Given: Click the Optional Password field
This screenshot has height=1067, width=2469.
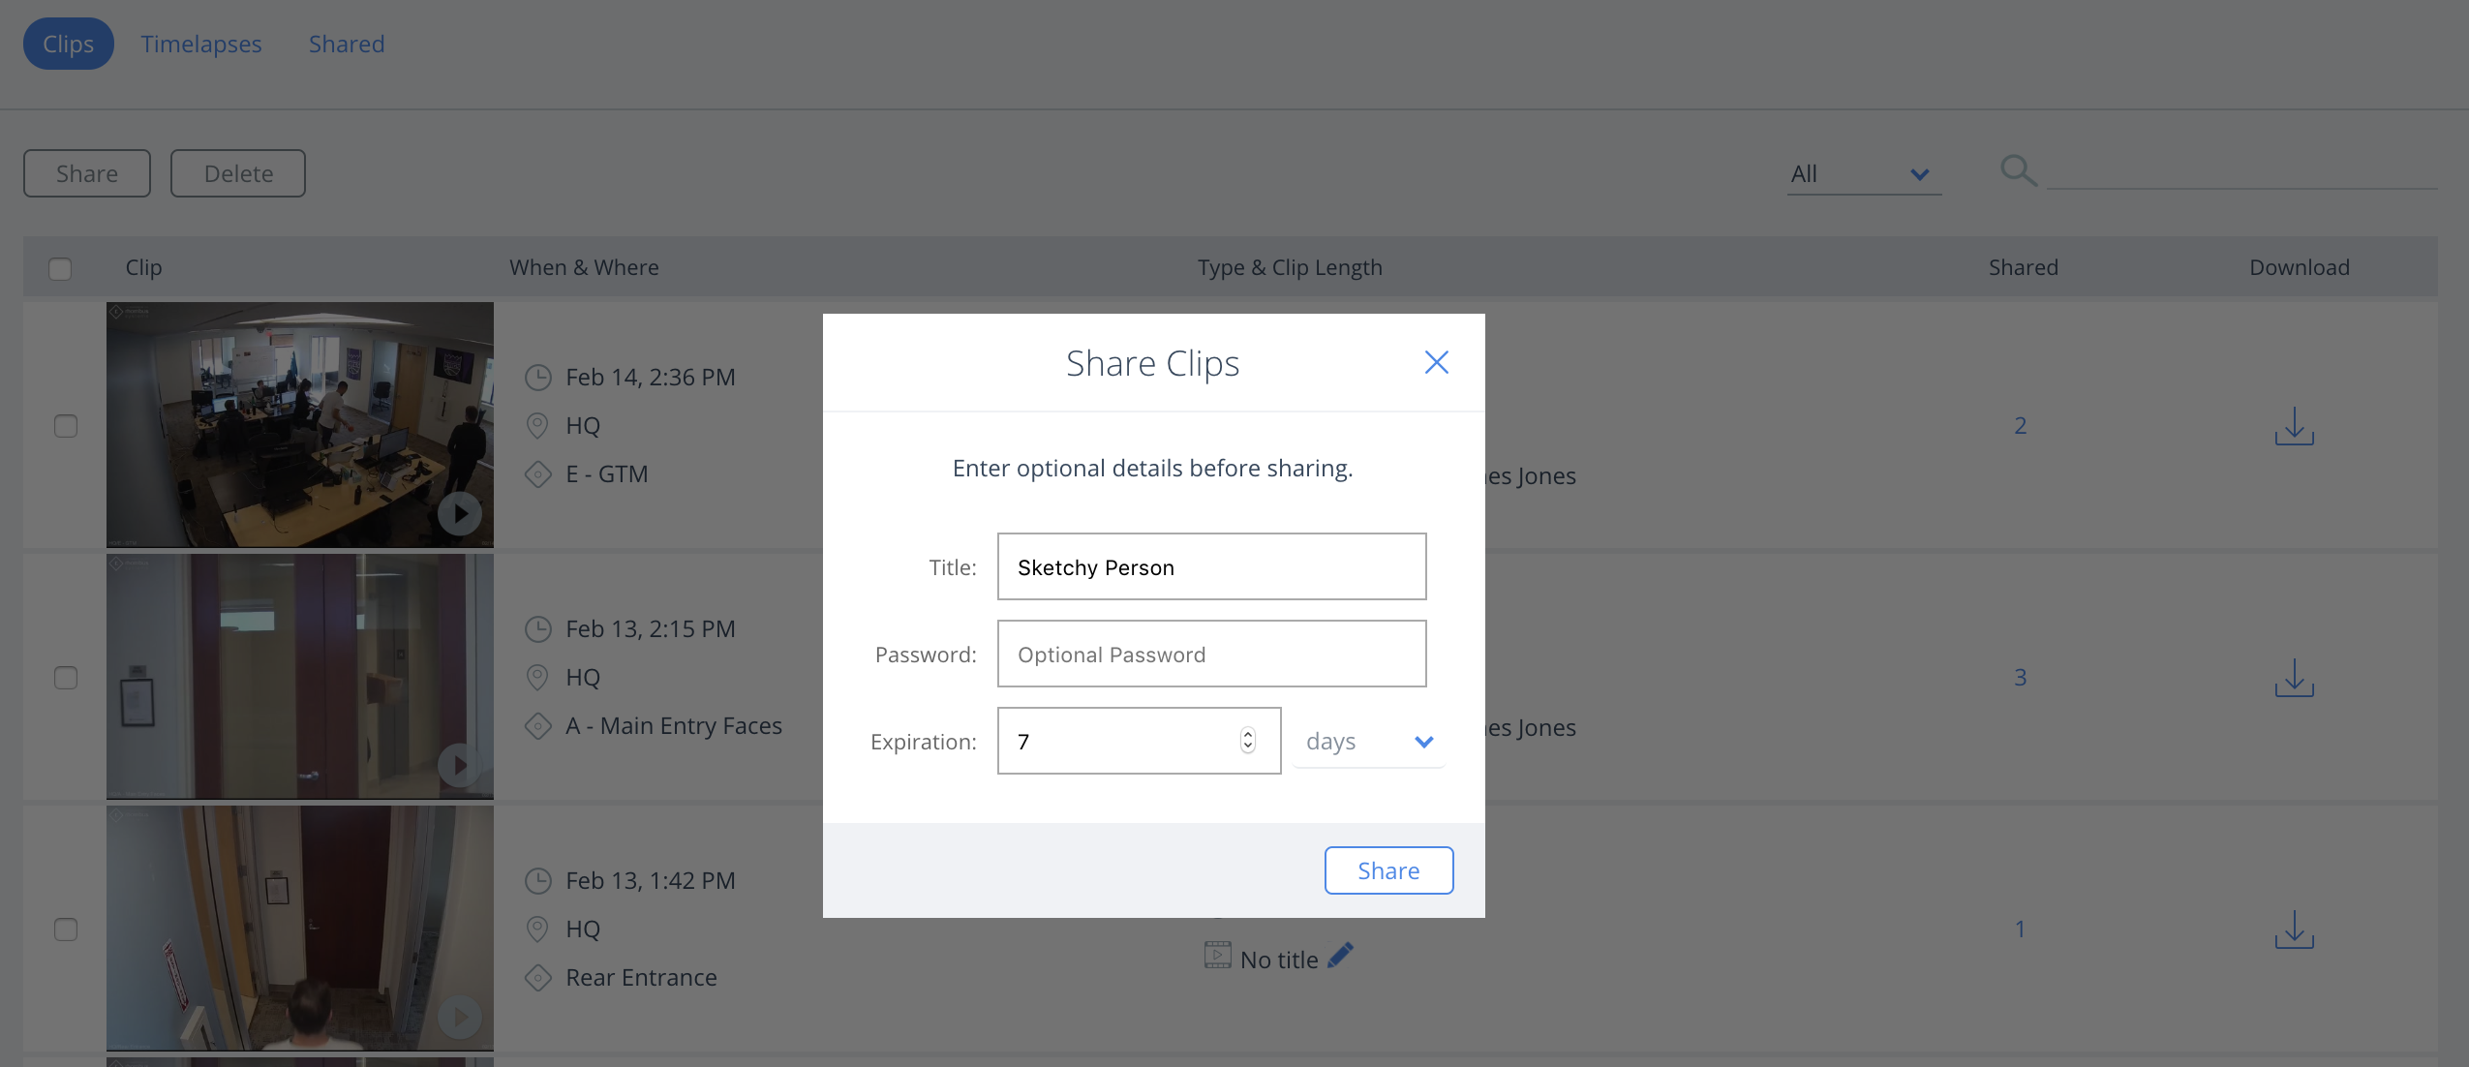Looking at the screenshot, I should [1211, 655].
